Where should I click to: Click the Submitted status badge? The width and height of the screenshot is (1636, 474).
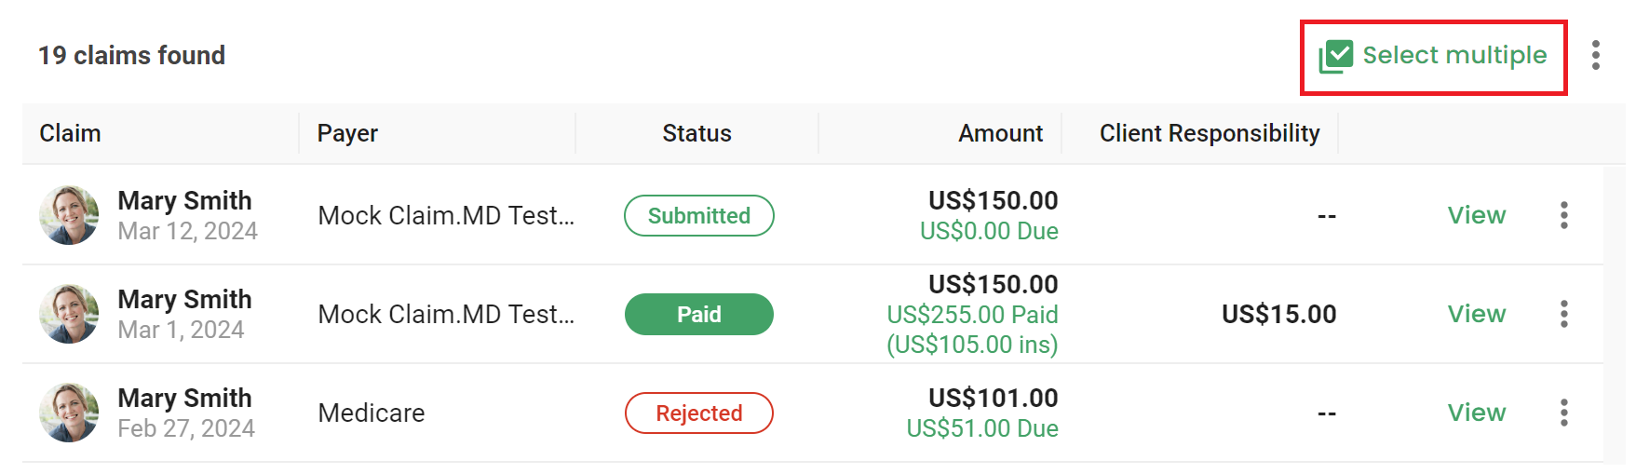pyautogui.click(x=699, y=215)
